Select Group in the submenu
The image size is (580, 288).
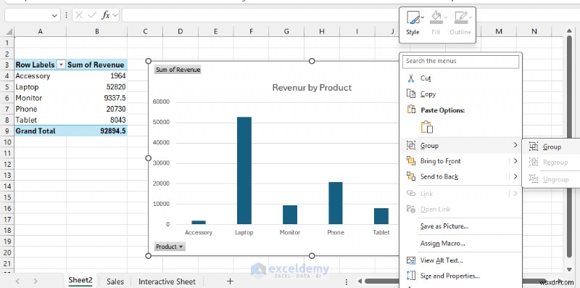[x=551, y=147]
